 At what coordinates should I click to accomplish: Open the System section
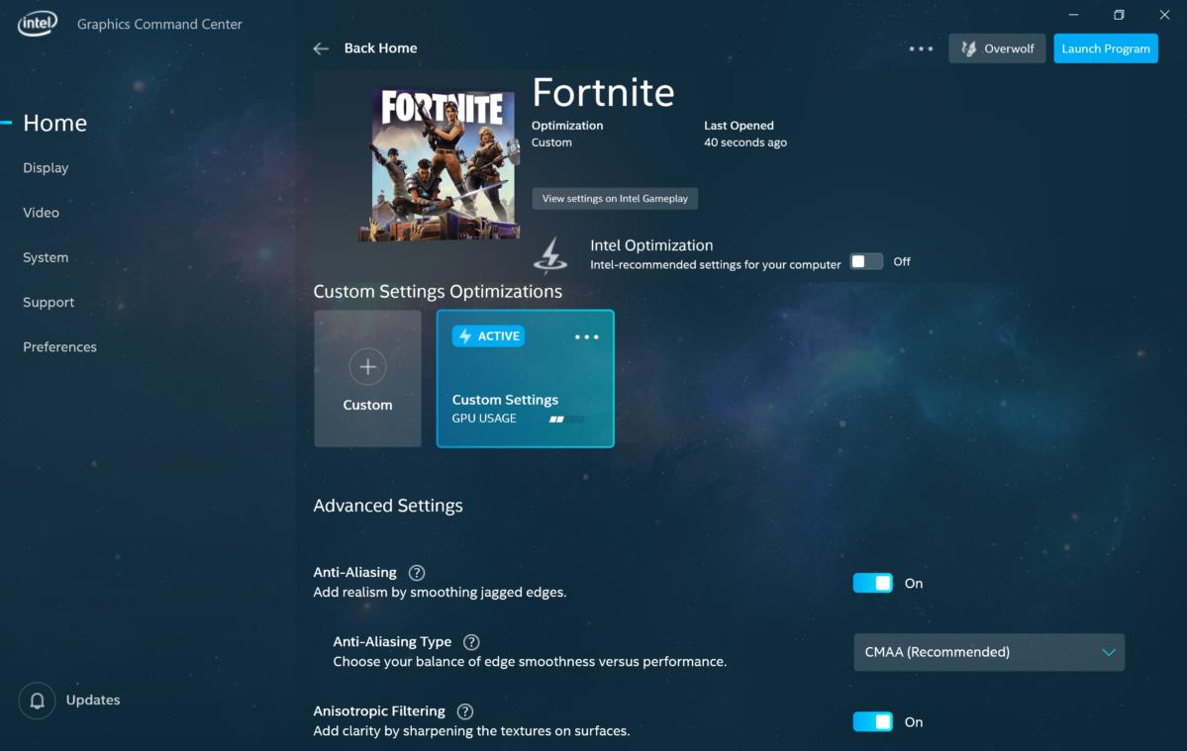tap(46, 257)
